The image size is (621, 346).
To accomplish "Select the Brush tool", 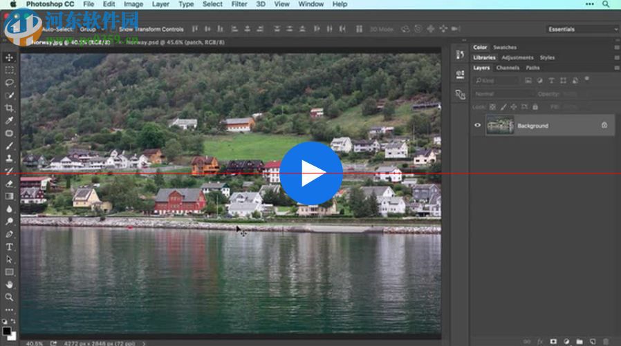I will tap(9, 146).
